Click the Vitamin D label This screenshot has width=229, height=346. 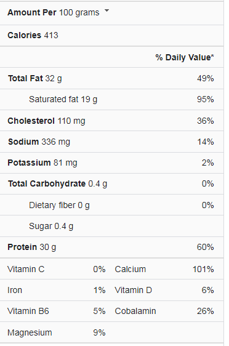tap(133, 290)
